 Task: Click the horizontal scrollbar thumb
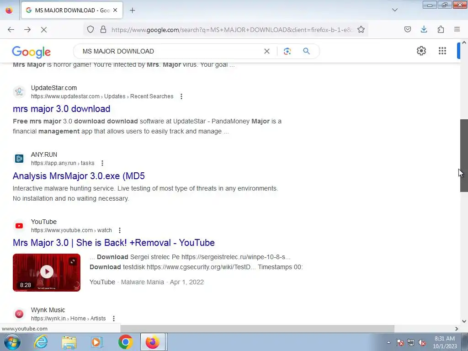[x=257, y=329]
